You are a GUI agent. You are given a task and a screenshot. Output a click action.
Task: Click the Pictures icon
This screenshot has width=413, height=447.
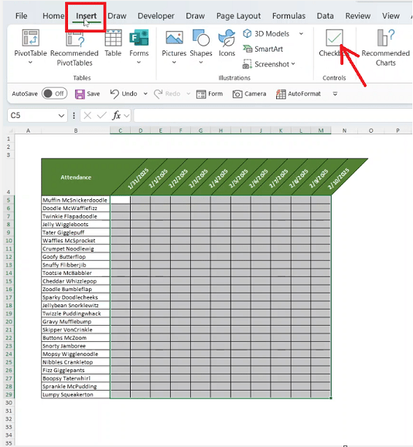(174, 38)
